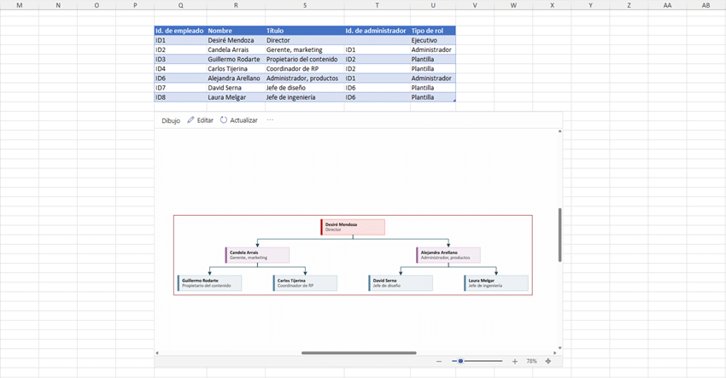Click the 'Jefe de diseño' table cell
Viewport: 726px width, 378px height.
305,87
